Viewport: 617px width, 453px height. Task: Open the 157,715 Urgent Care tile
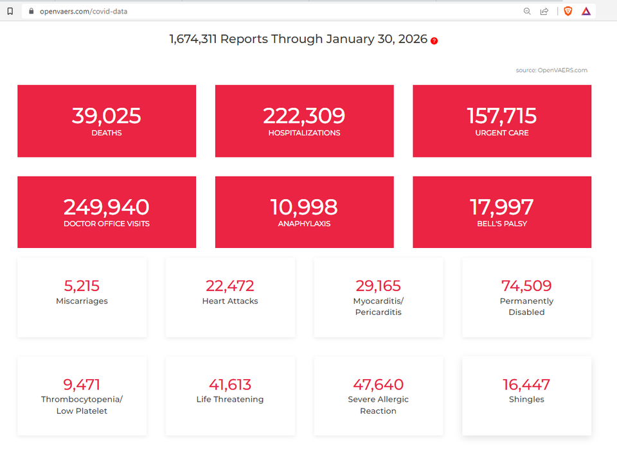(501, 121)
